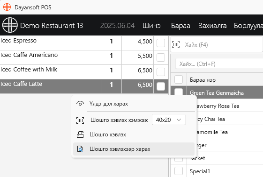Click the barcode icon in Хайх (F4) field
Screen dimensions: 263x177
(x=176, y=44)
